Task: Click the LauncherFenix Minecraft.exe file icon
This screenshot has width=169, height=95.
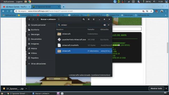Action: (59, 40)
